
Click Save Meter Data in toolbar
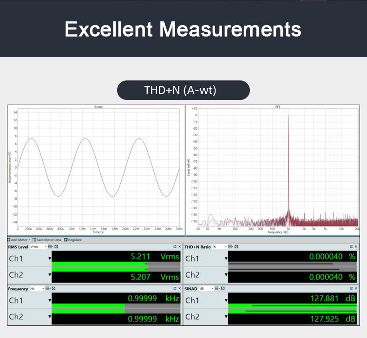(x=48, y=240)
